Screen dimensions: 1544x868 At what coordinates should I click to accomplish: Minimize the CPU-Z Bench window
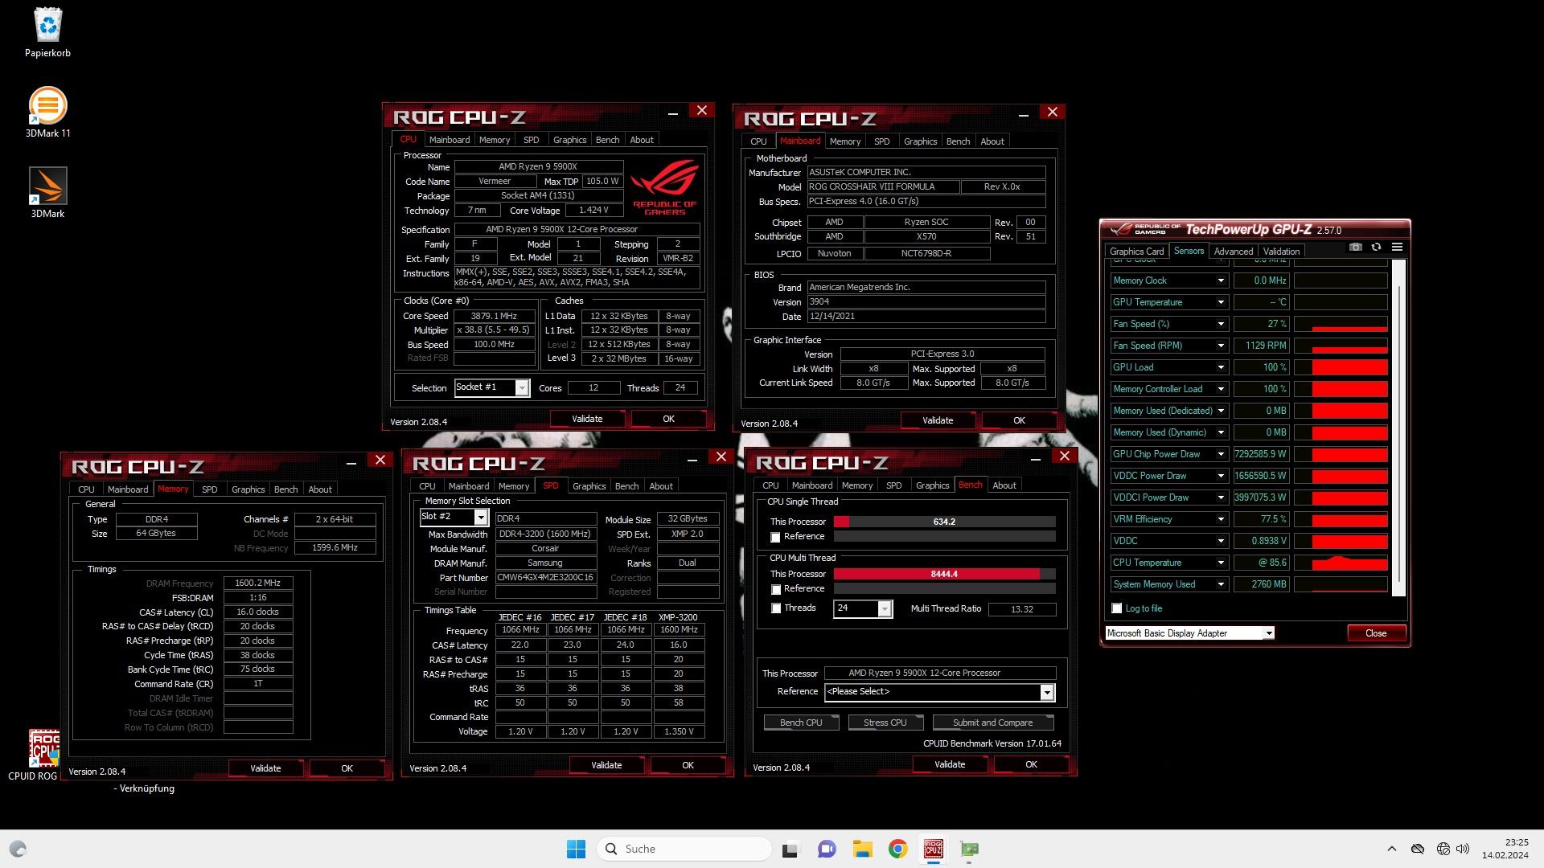click(x=1036, y=458)
